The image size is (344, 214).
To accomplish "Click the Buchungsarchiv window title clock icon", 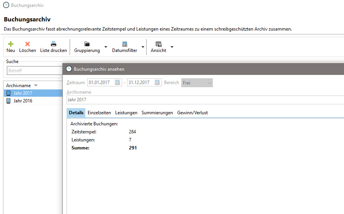I will (x=6, y=5).
